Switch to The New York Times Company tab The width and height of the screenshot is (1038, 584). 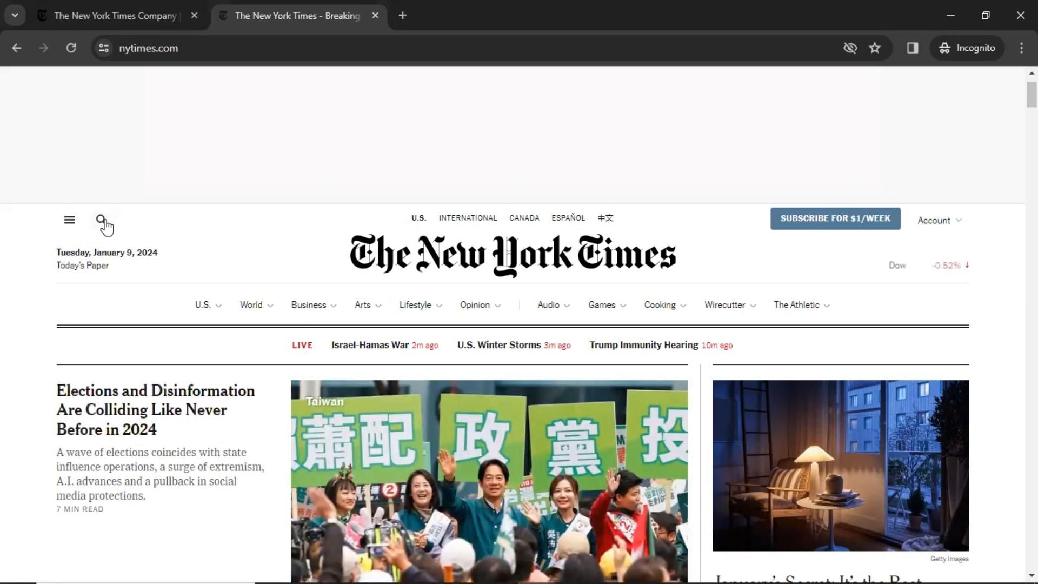pyautogui.click(x=115, y=16)
